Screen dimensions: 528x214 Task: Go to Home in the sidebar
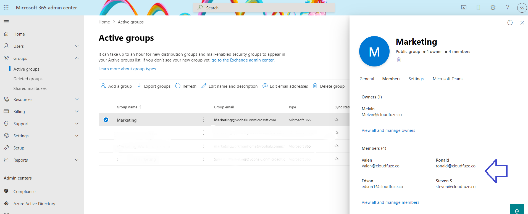[x=19, y=34]
